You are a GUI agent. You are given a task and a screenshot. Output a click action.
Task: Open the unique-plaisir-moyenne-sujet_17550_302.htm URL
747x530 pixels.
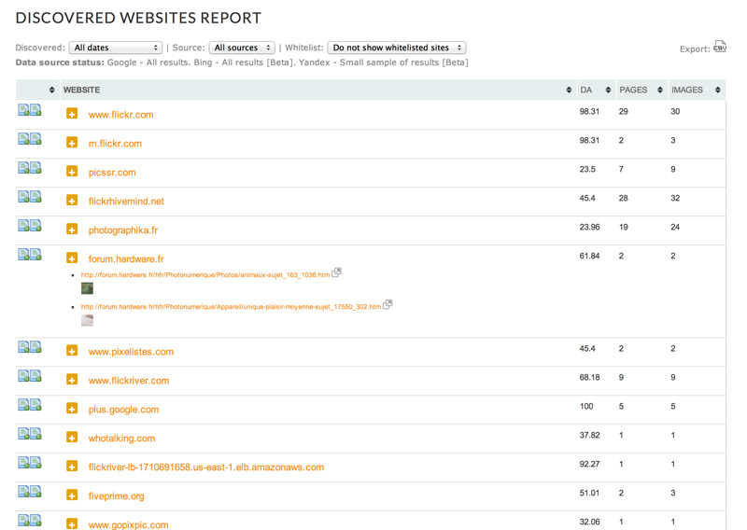pyautogui.click(x=231, y=307)
